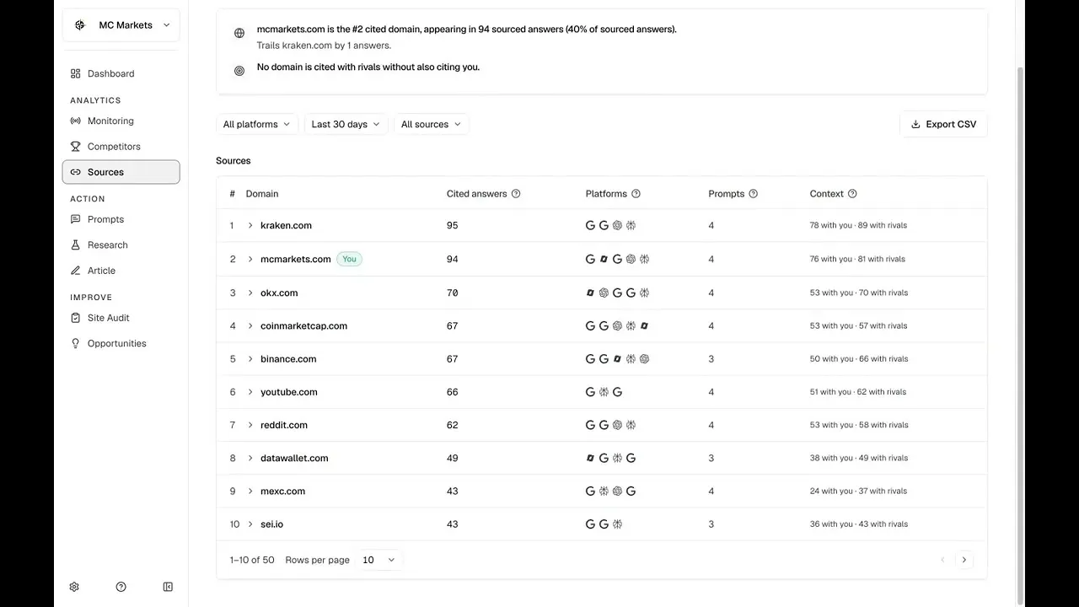Click the mexc.com domain name
1079x607 pixels.
[283, 492]
